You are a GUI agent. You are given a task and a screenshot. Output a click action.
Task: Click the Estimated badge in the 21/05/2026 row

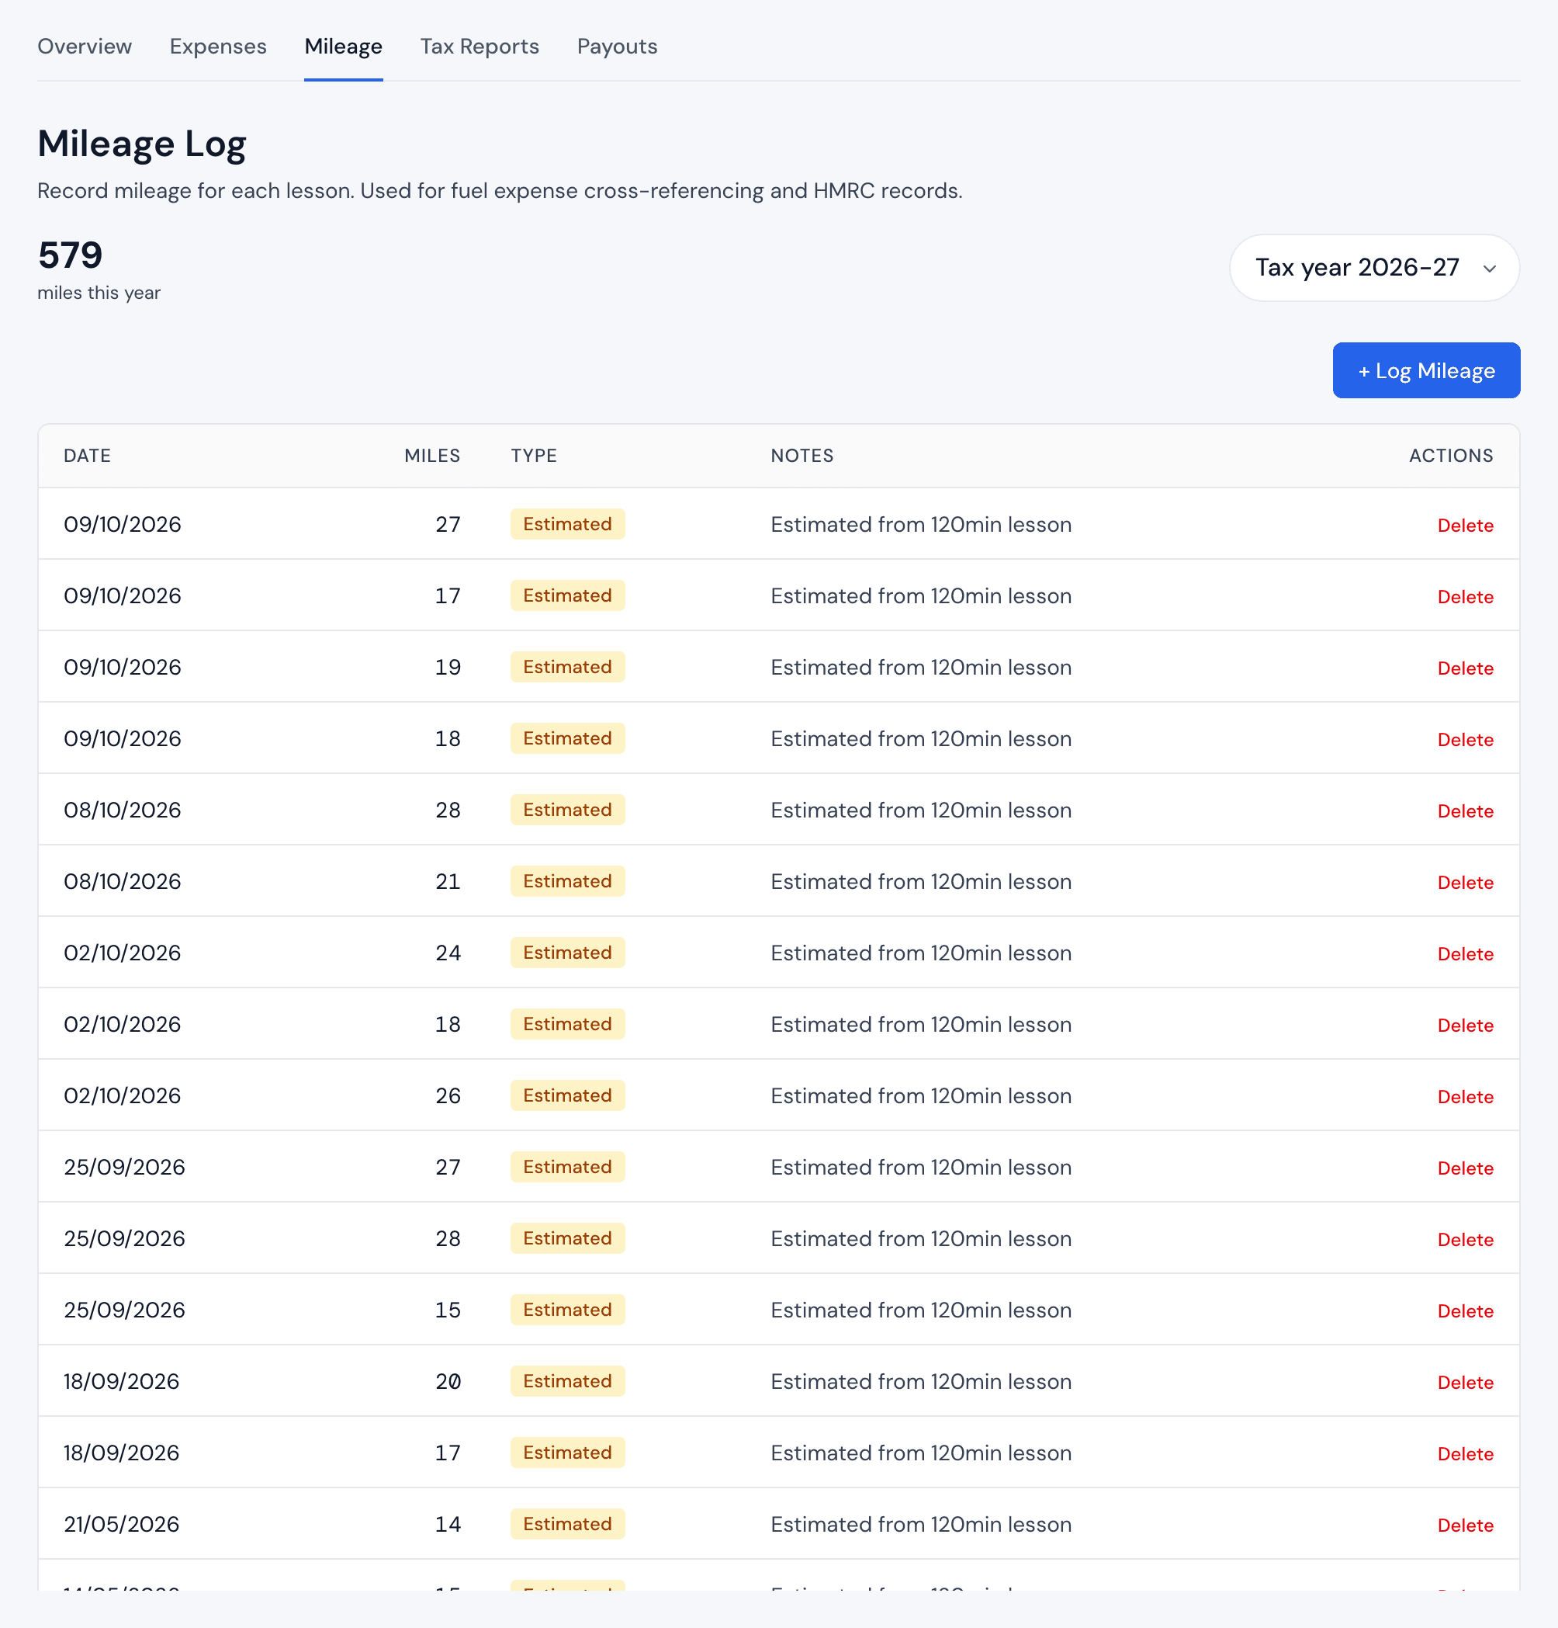(x=567, y=1524)
